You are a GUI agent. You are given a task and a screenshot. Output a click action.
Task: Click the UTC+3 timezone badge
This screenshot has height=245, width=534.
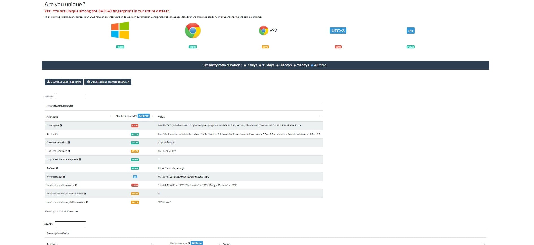(x=338, y=30)
